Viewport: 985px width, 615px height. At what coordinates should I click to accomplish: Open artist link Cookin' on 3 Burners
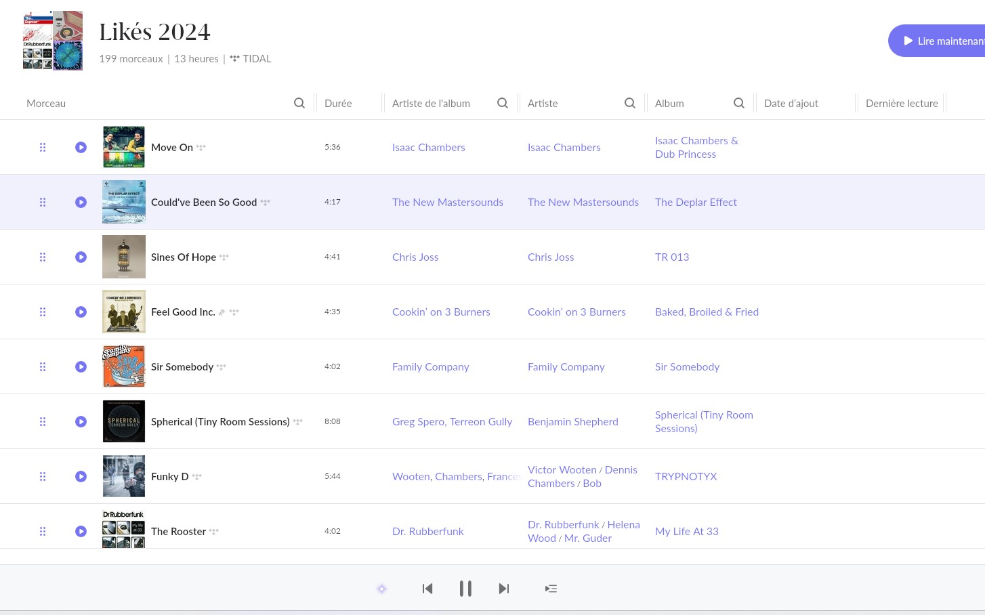pyautogui.click(x=577, y=312)
